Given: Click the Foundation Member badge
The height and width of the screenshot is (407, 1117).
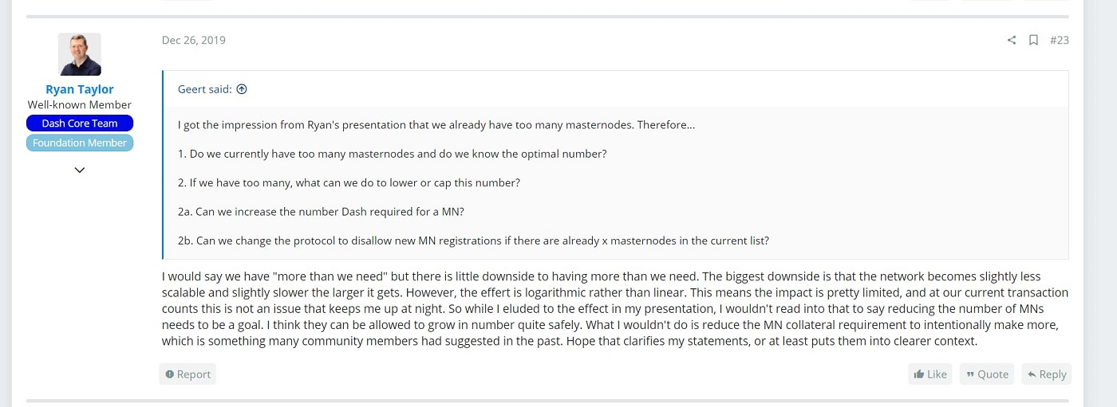Looking at the screenshot, I should [80, 143].
